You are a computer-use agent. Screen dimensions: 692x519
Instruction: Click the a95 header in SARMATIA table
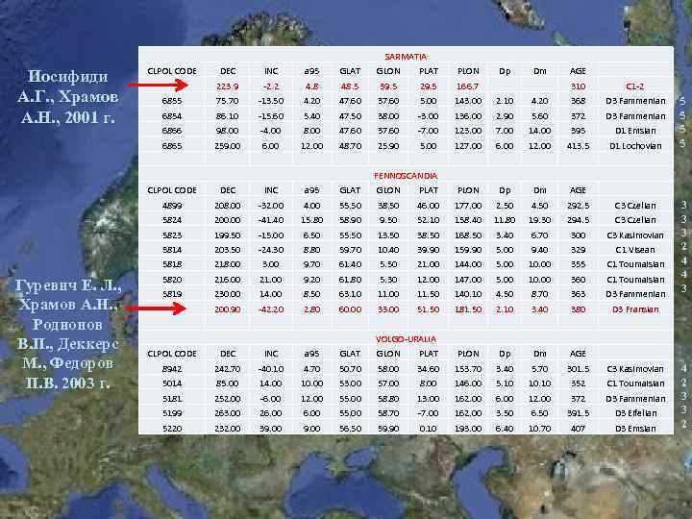311,71
